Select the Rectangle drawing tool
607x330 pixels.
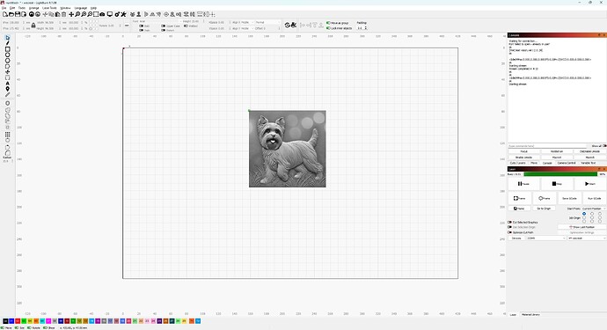point(7,49)
